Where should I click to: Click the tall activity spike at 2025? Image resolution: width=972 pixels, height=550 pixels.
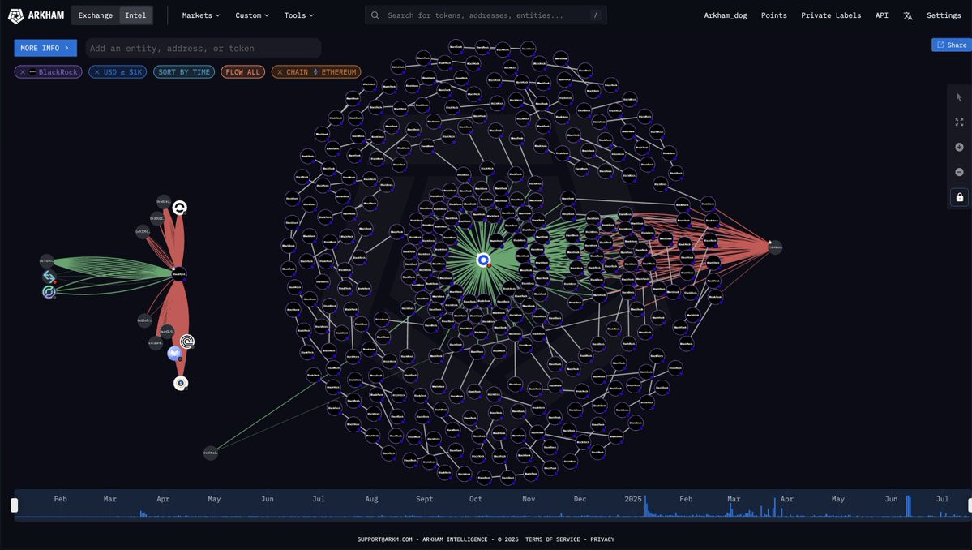tap(645, 506)
